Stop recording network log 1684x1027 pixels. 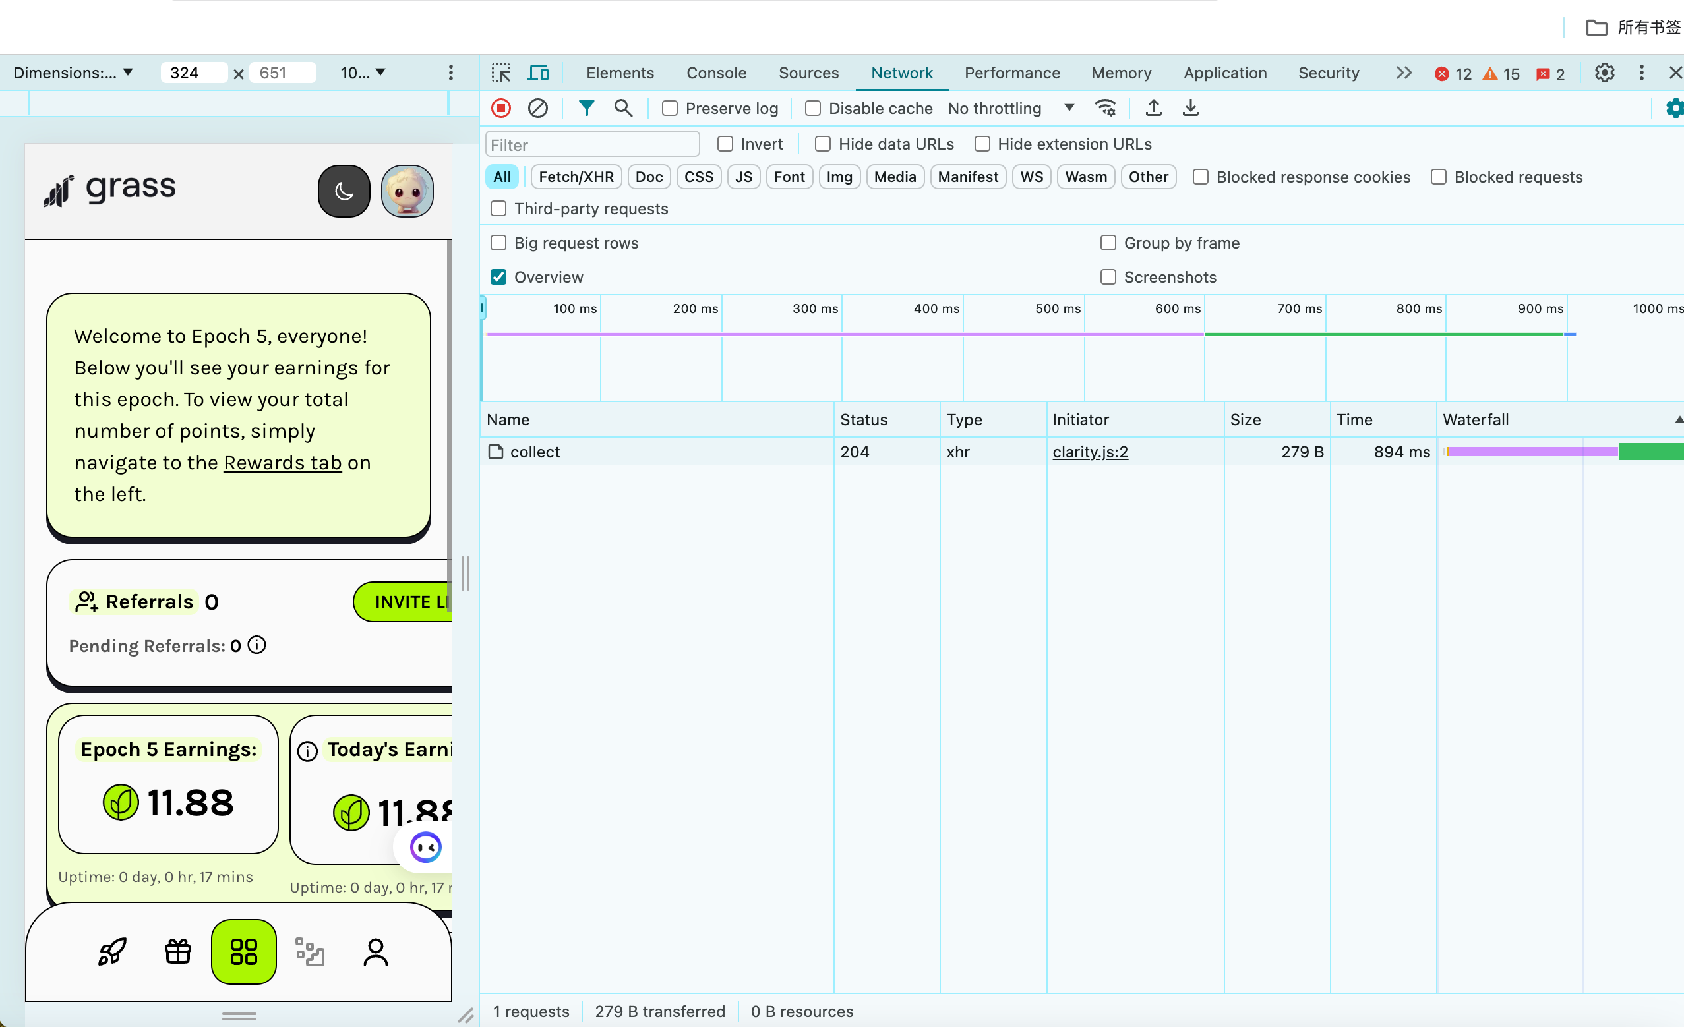coord(501,108)
